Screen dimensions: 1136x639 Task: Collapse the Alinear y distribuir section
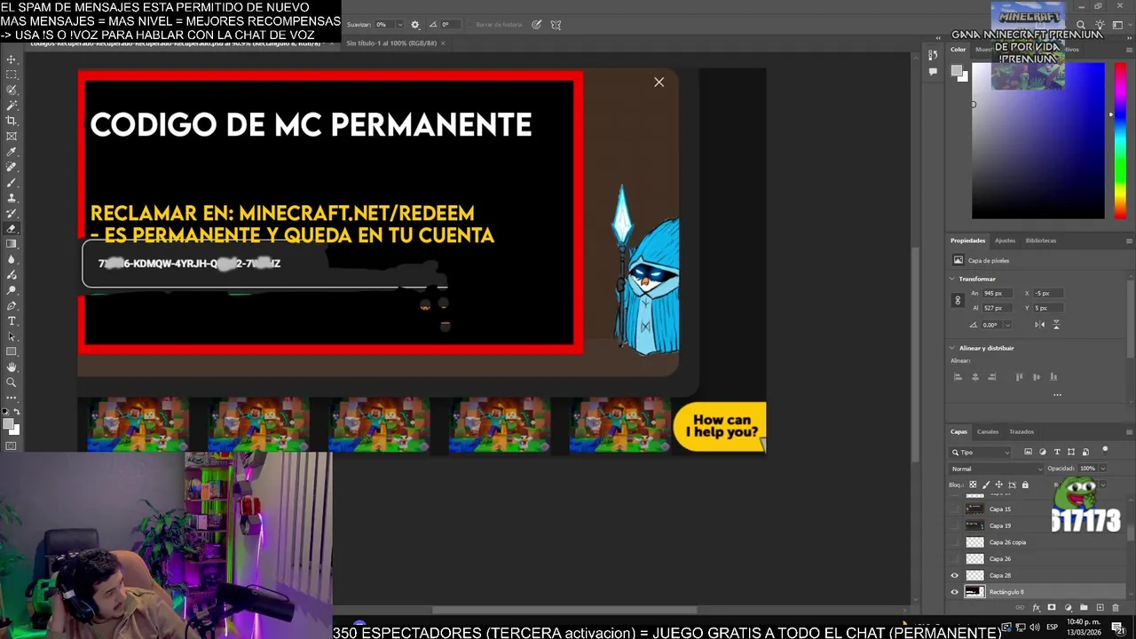coord(952,348)
